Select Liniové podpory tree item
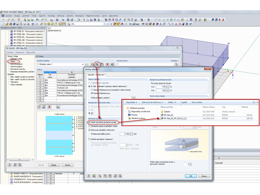260x195 pixels. [x=16, y=64]
